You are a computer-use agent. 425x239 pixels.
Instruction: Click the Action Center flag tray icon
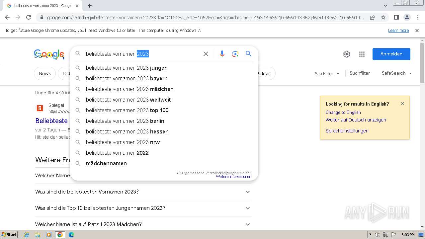394,235
